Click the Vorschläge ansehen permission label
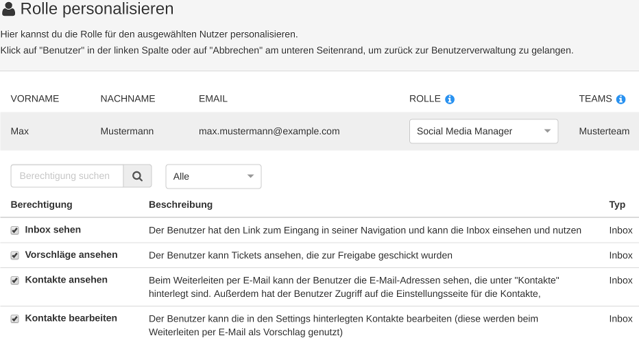Screen dimensions: 639x338 click(71, 255)
